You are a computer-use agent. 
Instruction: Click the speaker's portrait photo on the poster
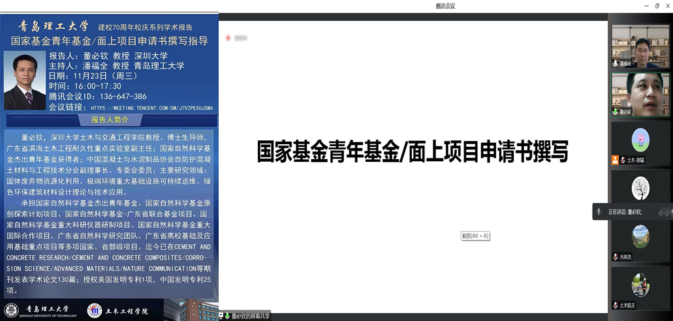point(24,80)
